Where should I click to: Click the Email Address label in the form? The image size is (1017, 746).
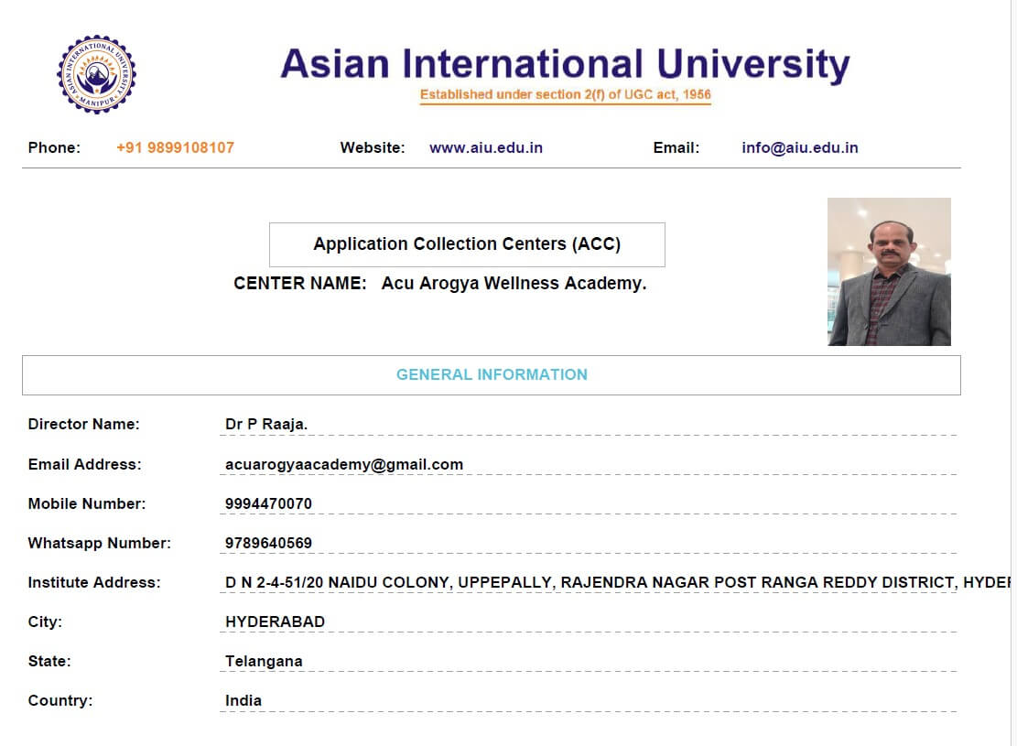tap(84, 464)
